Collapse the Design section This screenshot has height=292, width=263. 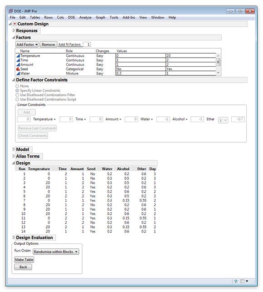[x=14, y=163]
